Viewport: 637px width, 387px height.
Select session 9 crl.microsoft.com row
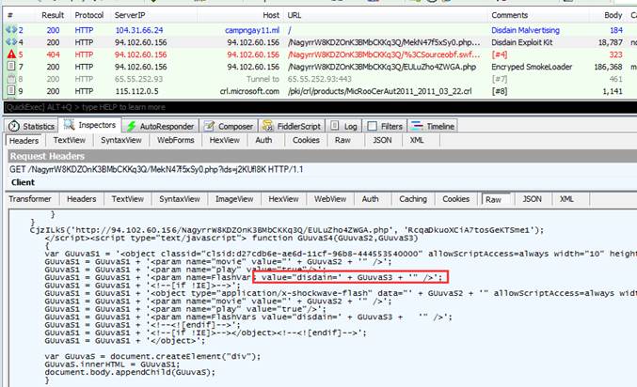pos(319,91)
